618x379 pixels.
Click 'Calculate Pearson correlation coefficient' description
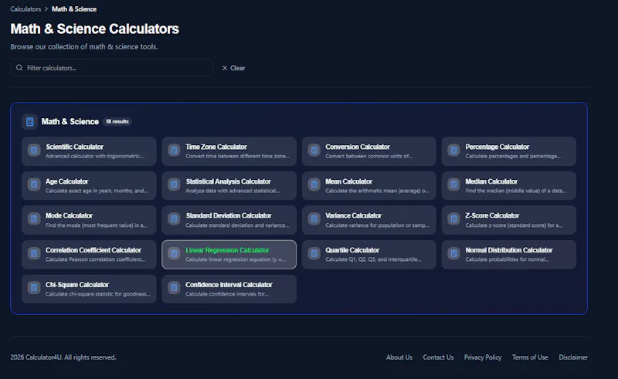[95, 259]
